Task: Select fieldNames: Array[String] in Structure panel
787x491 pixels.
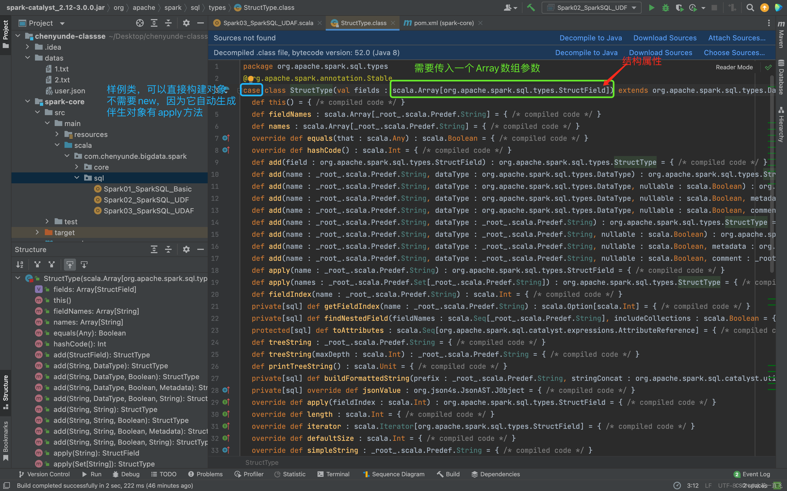Action: (96, 311)
